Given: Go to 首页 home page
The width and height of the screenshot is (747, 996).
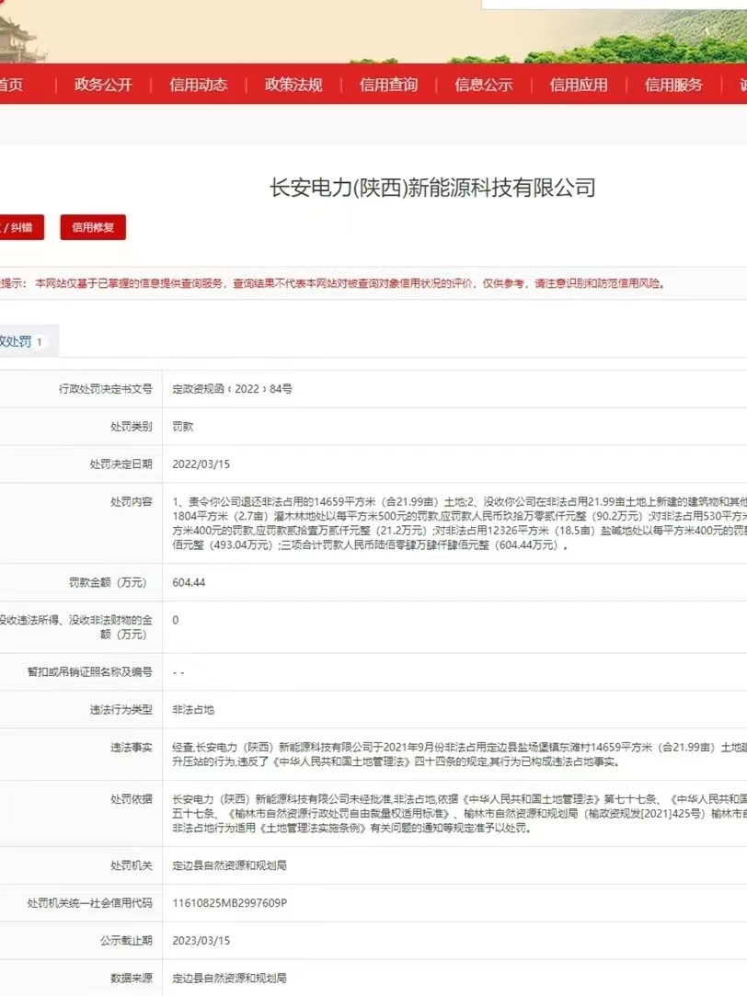Looking at the screenshot, I should coord(11,85).
